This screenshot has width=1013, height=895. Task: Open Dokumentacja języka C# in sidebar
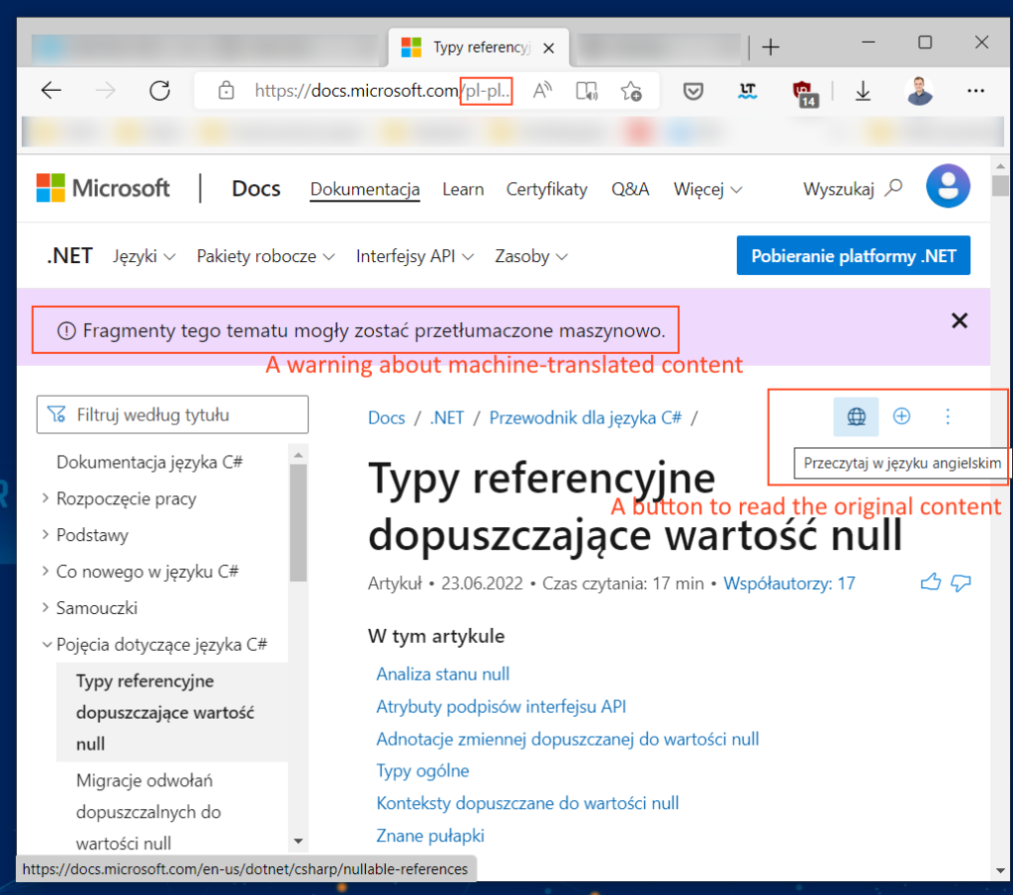click(x=149, y=463)
